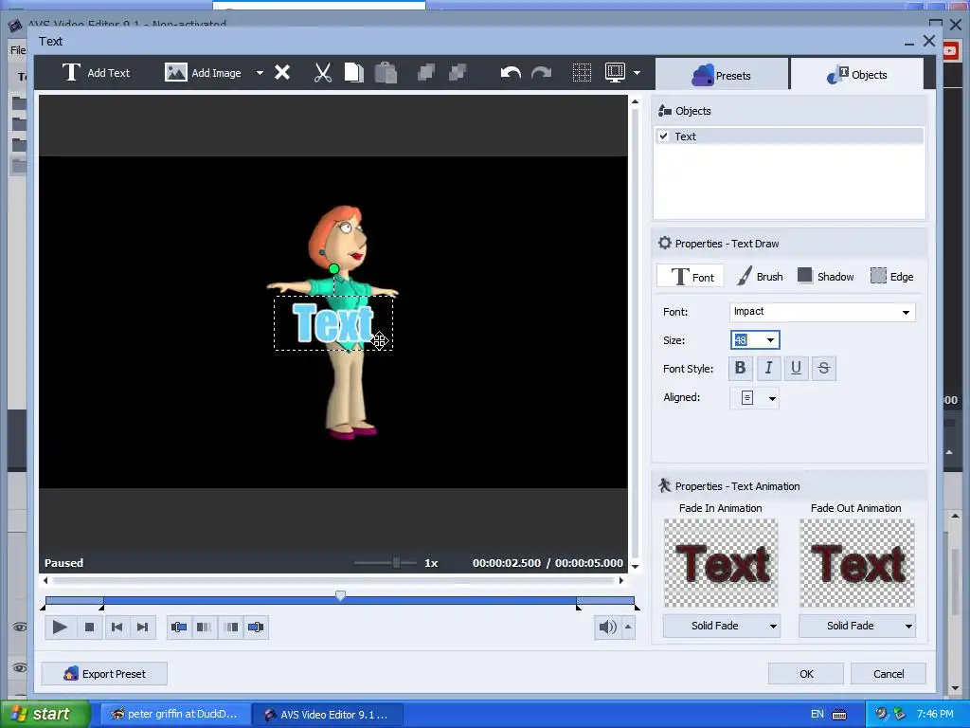Click the timeline playhead marker
Screen dimensions: 970x728
(340, 595)
